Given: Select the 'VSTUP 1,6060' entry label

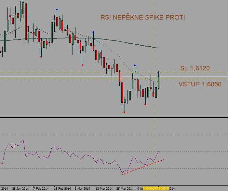Looking at the screenshot, I should (x=200, y=84).
